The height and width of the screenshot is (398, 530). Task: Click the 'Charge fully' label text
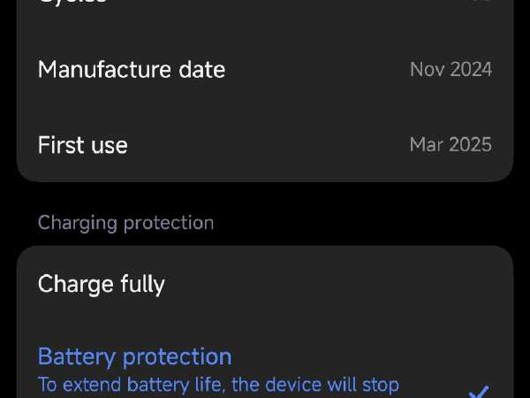pyautogui.click(x=102, y=285)
